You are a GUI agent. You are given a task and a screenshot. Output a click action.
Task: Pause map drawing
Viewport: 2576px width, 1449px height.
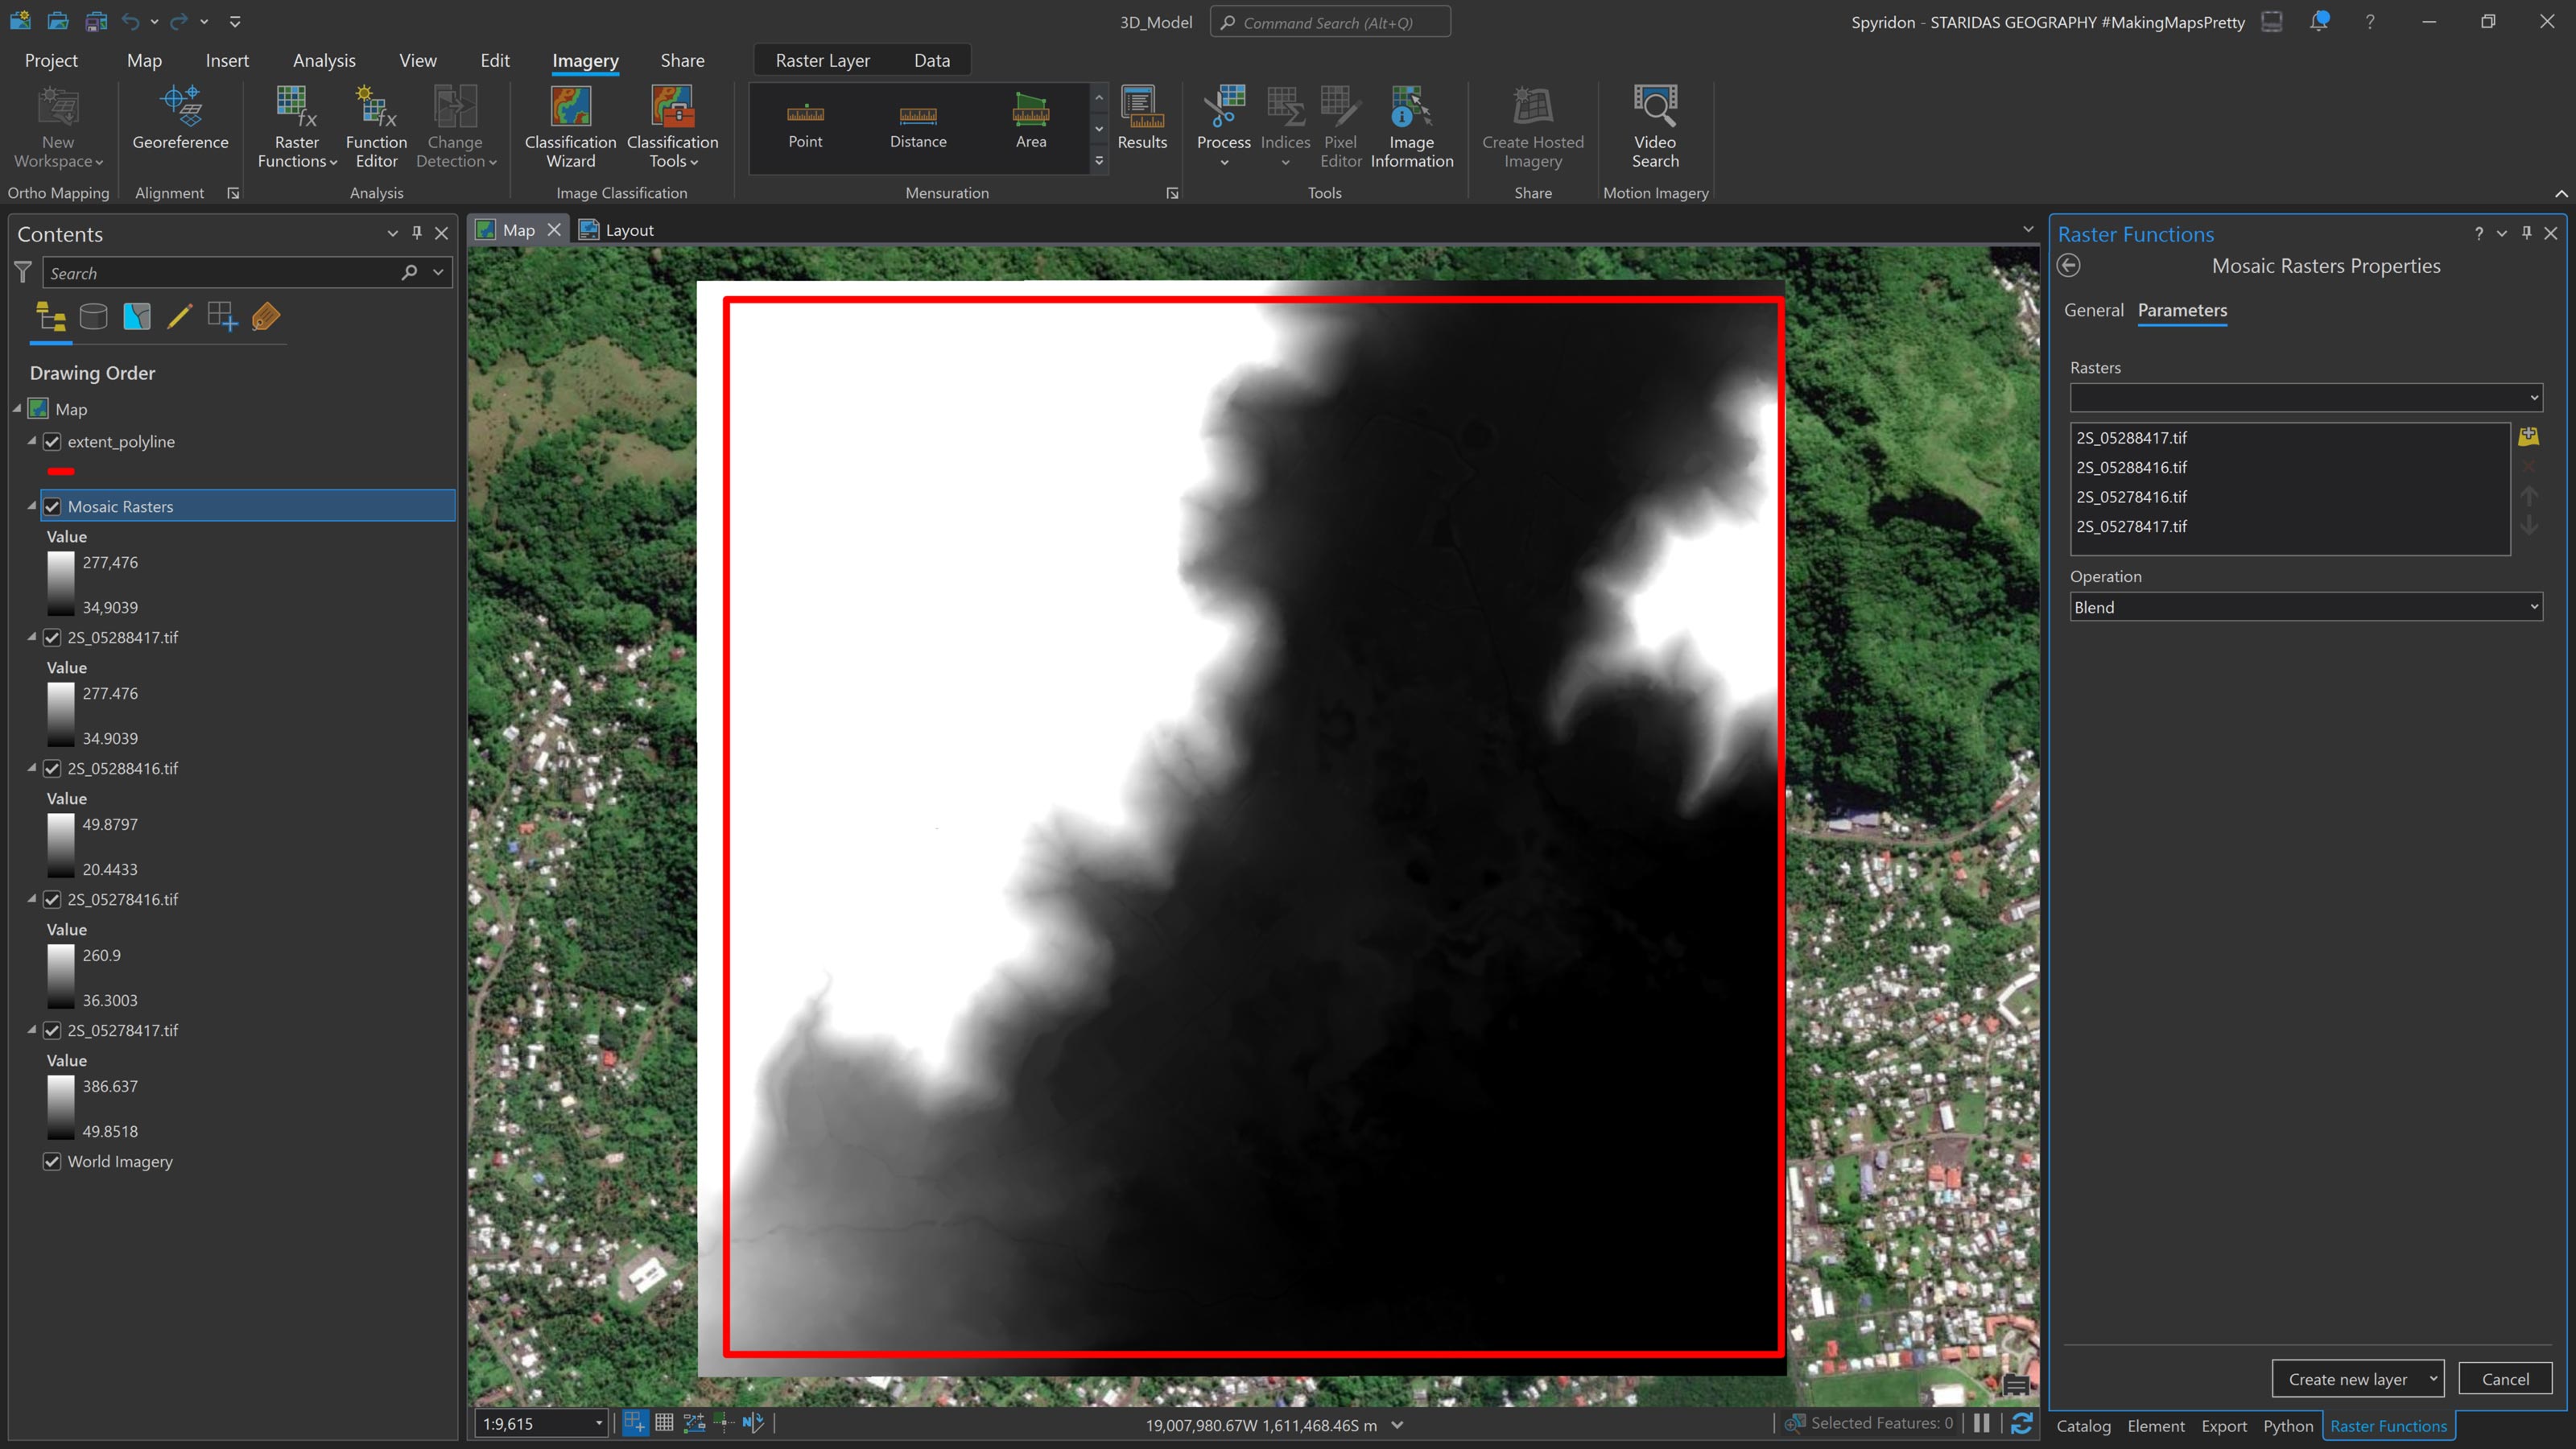tap(1981, 1423)
